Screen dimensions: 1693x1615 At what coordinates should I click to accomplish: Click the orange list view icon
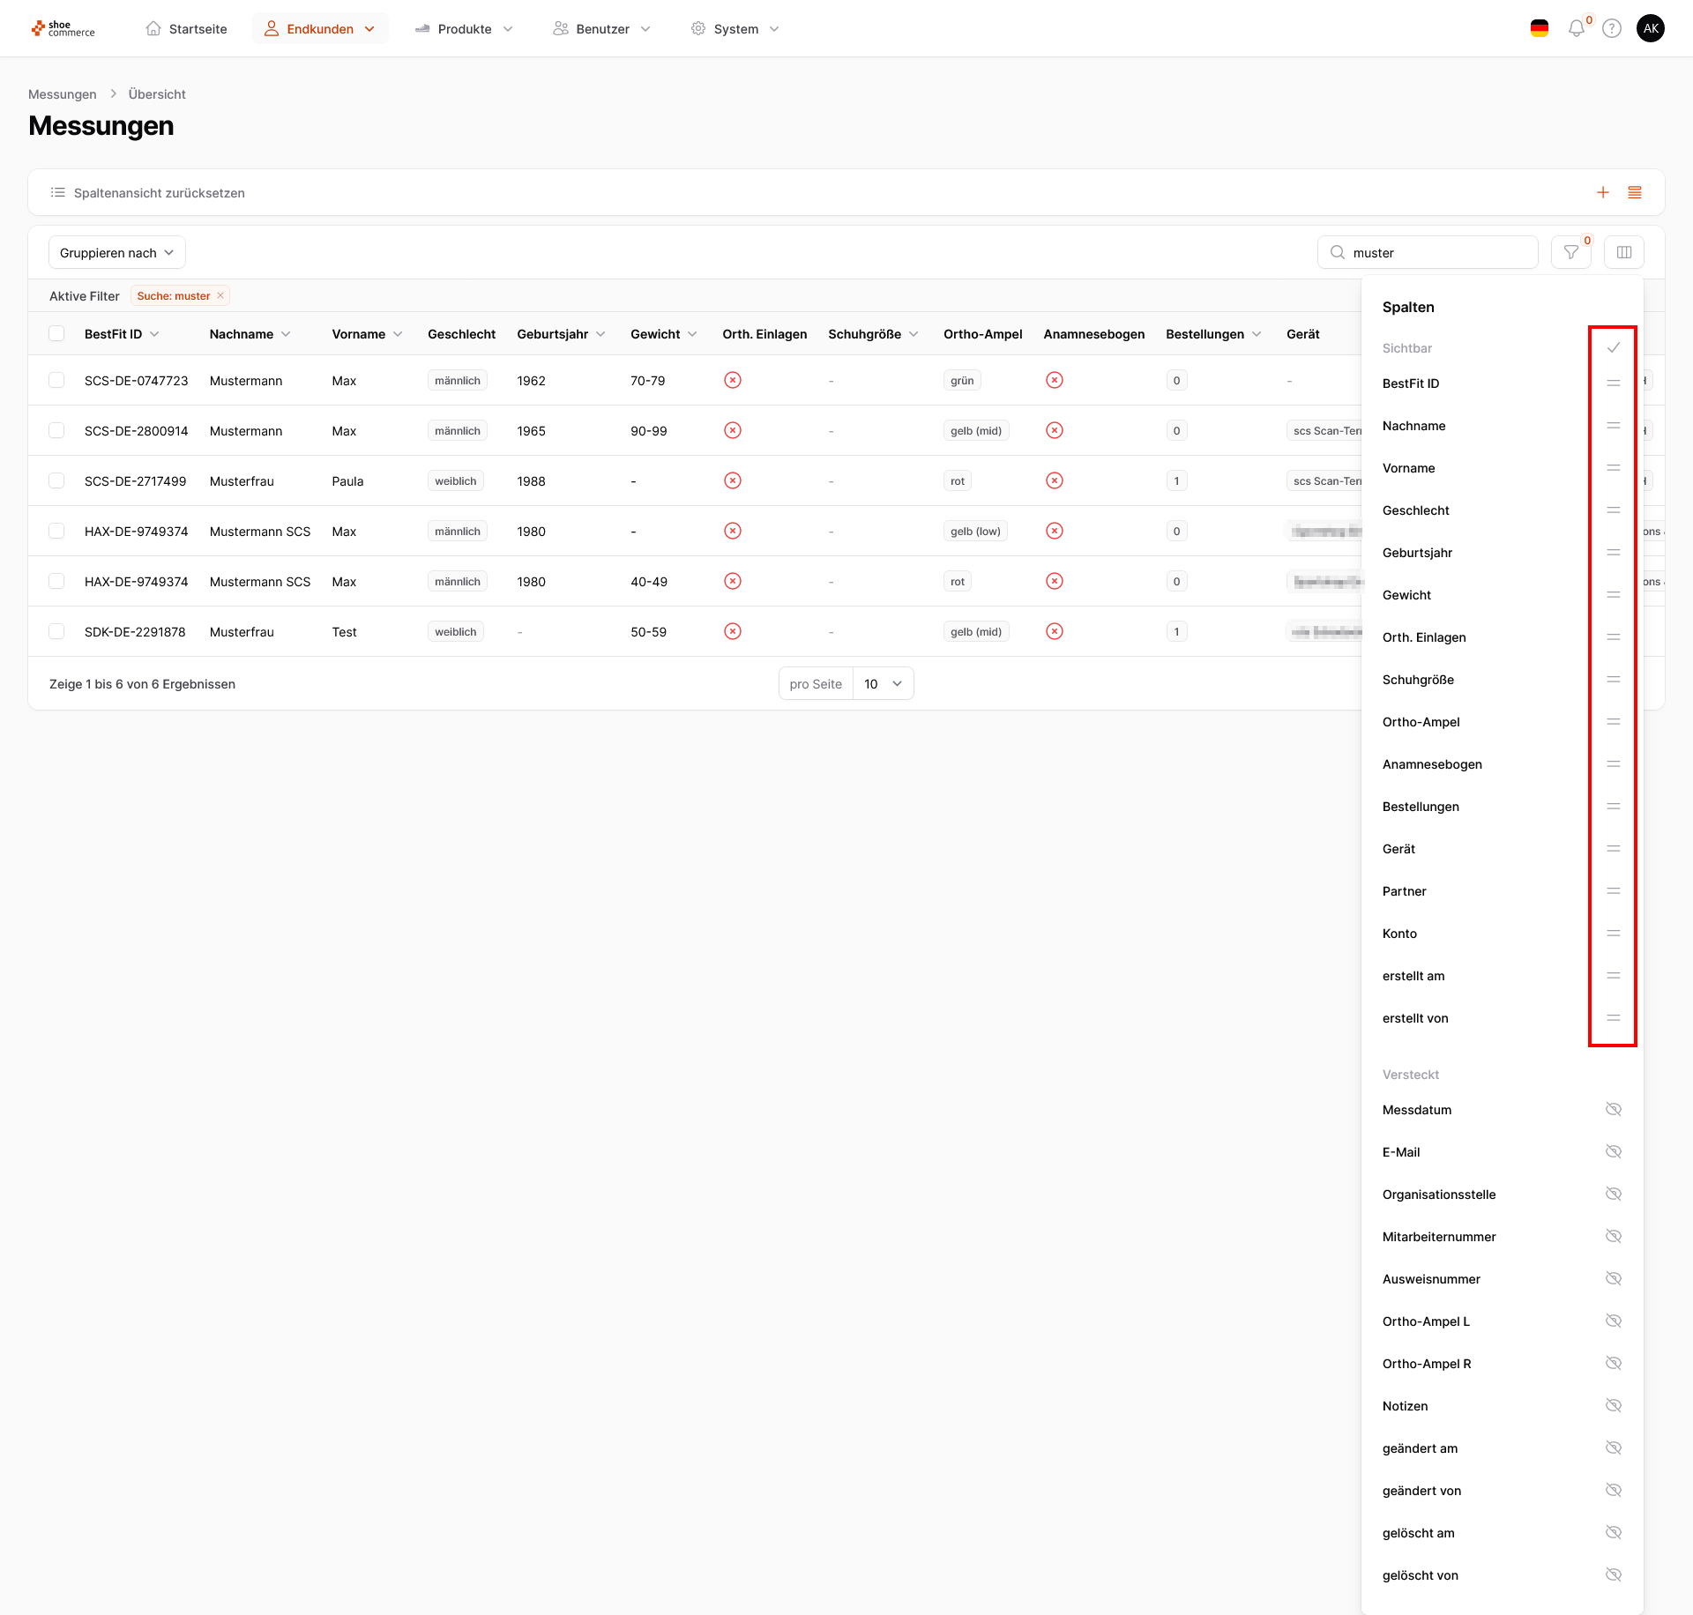pyautogui.click(x=1635, y=193)
